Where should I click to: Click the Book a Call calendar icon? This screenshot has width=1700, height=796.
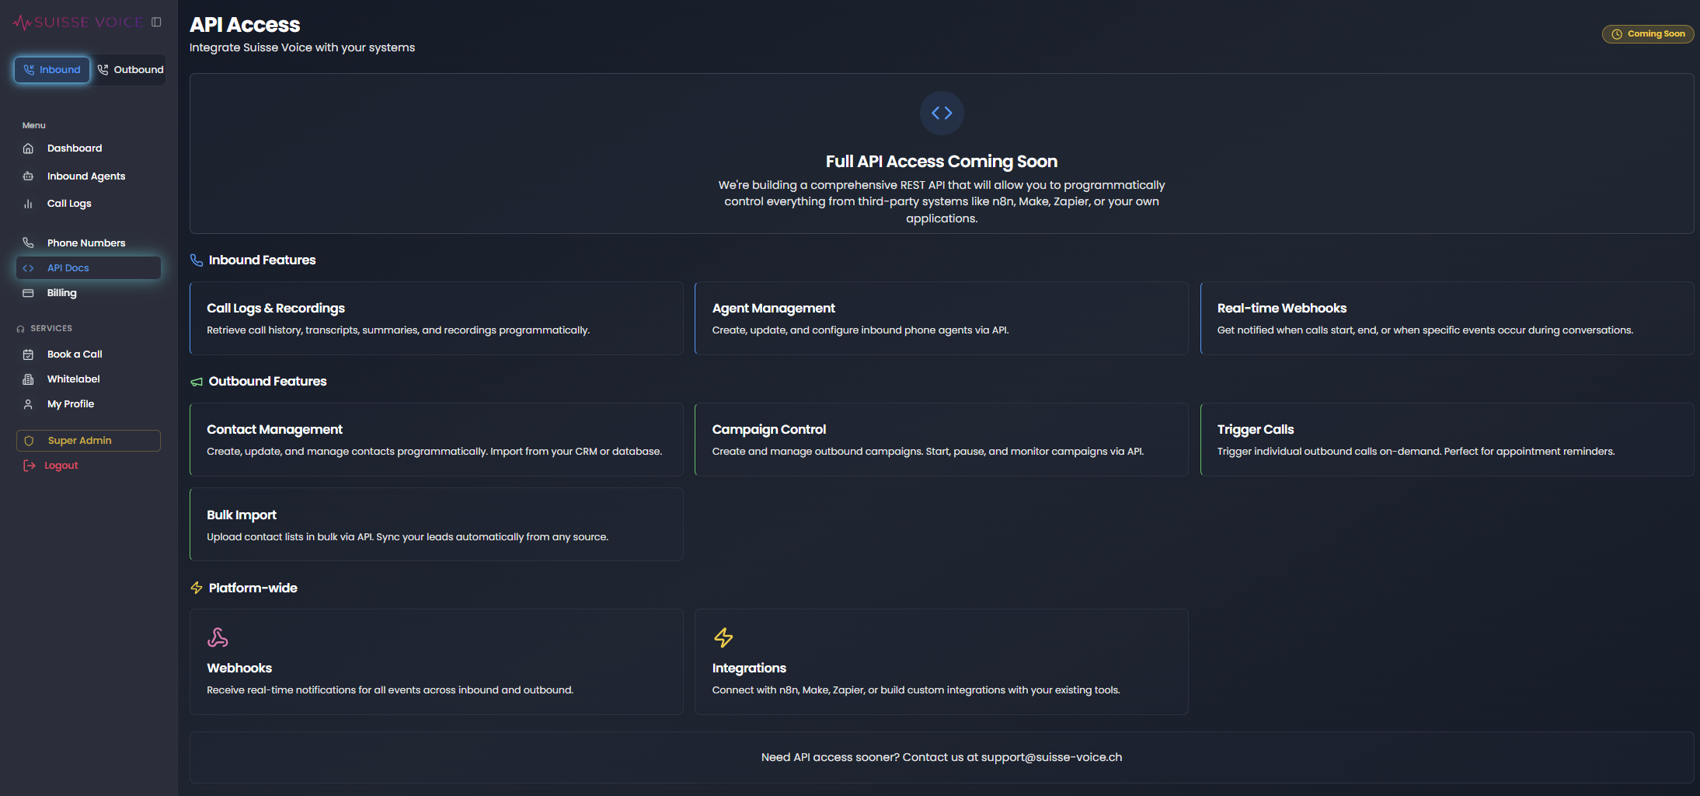tap(28, 354)
